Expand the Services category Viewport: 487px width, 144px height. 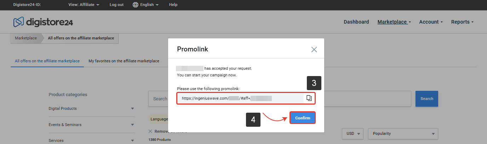click(92, 140)
